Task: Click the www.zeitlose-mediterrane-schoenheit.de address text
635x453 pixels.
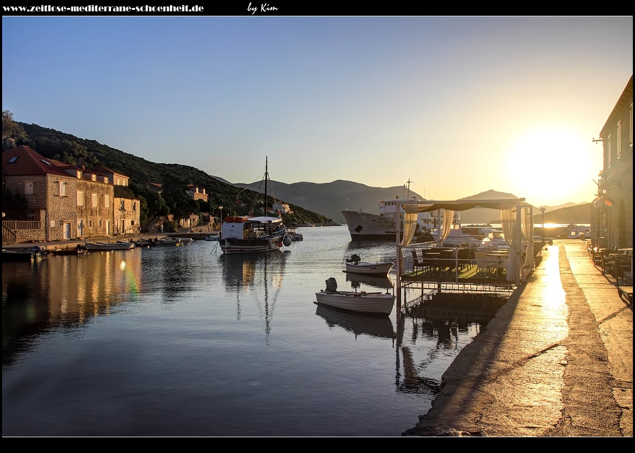Action: (103, 8)
